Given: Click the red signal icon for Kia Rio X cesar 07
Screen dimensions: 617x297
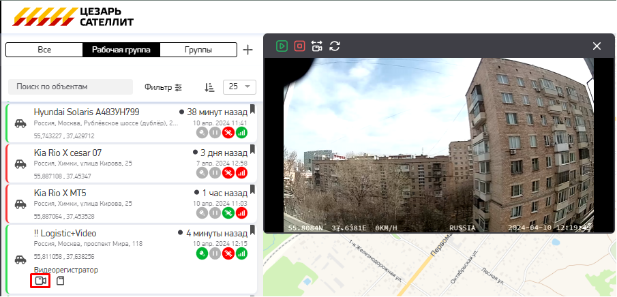Looking at the screenshot, I should [241, 173].
